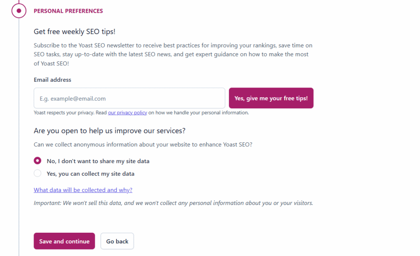Click the 'Can we collect anonymous information' question
This screenshot has height=256, width=420.
point(143,144)
